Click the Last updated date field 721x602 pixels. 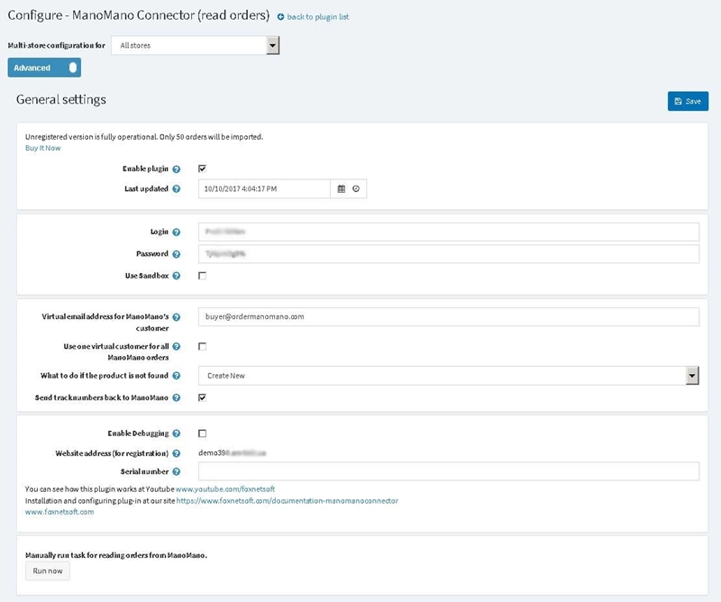[x=264, y=189]
